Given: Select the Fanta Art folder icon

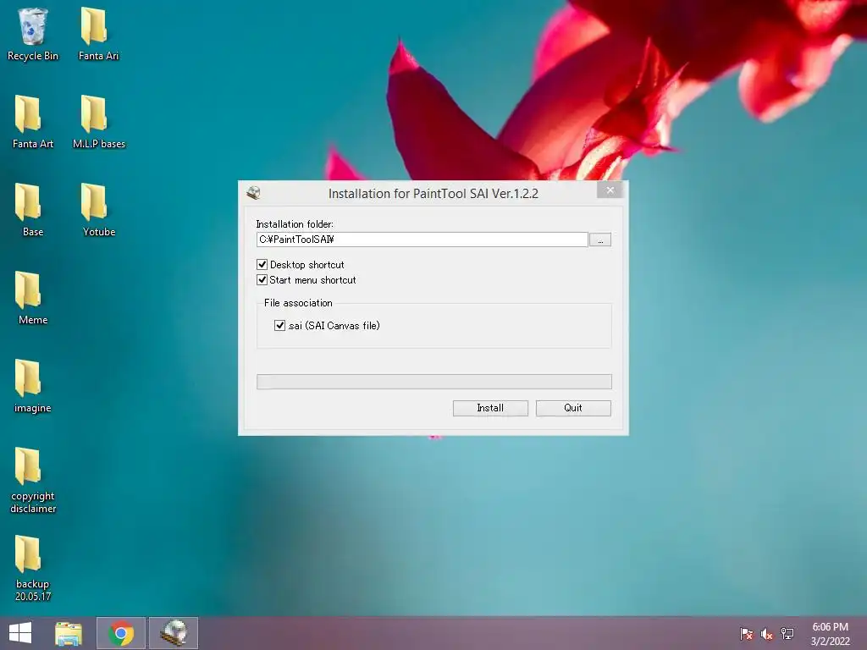Looking at the screenshot, I should click(x=33, y=122).
